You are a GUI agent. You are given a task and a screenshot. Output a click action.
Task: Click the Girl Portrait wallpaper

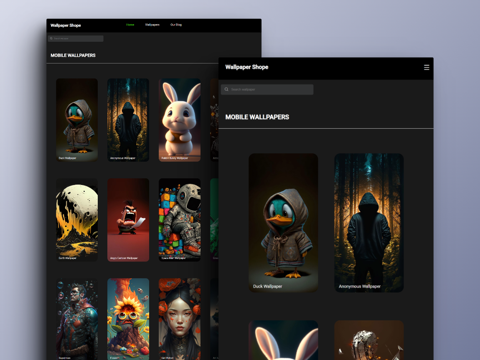pyautogui.click(x=179, y=319)
